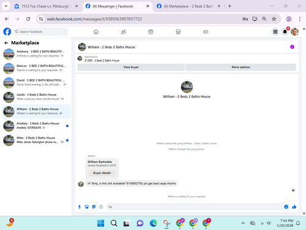Open password manager key icon in address bar

[x=245, y=19]
